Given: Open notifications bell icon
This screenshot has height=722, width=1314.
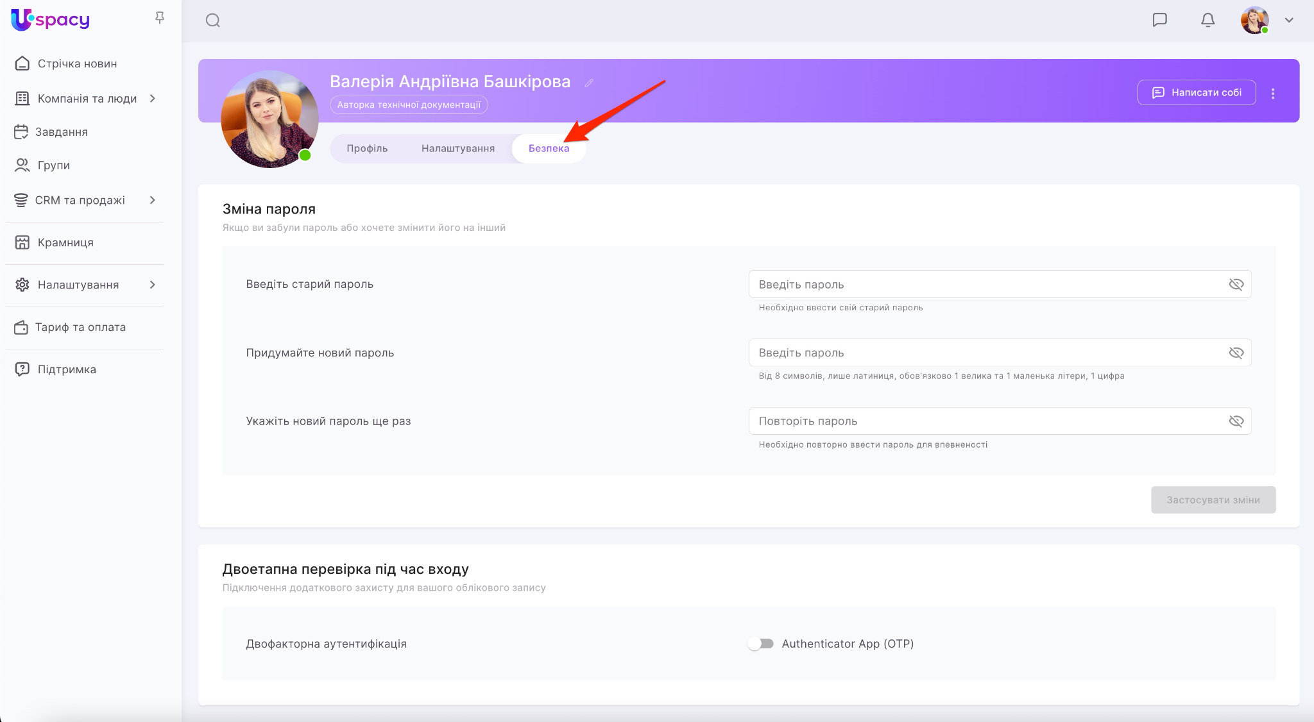Looking at the screenshot, I should click(1207, 20).
